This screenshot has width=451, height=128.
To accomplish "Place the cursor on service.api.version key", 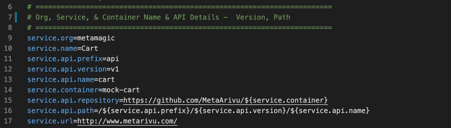I will pyautogui.click(x=67, y=69).
